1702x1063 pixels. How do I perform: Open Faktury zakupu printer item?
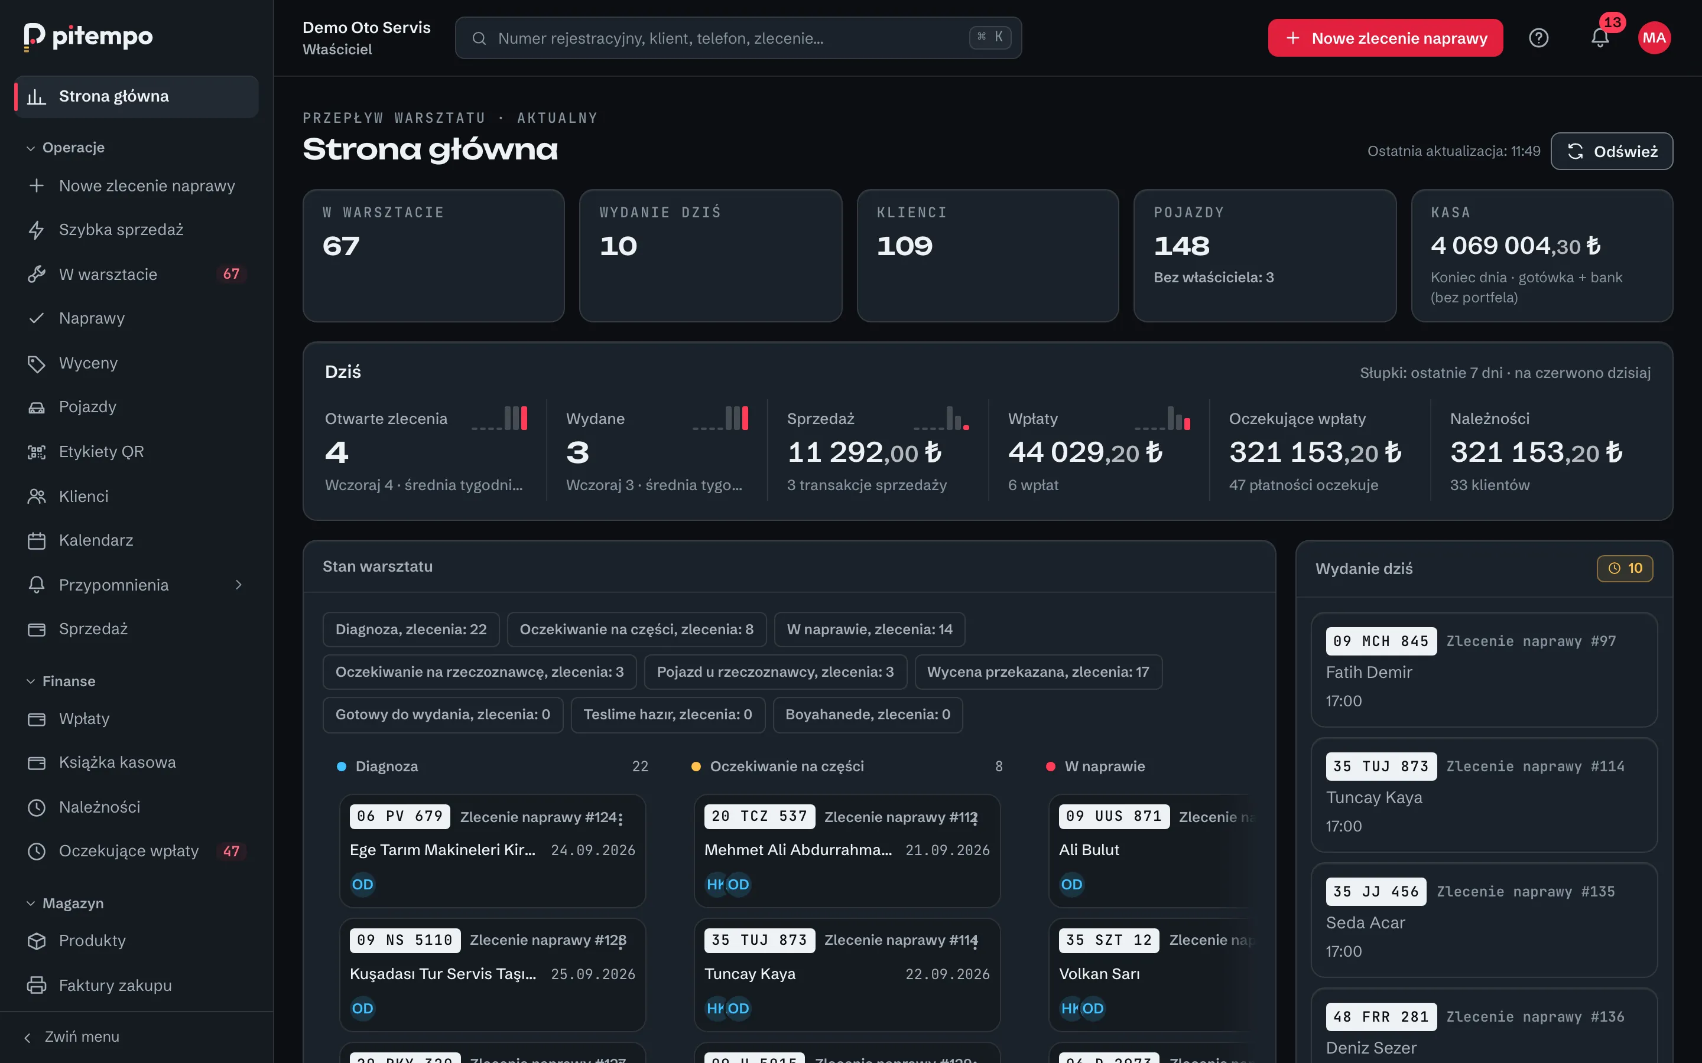(x=136, y=986)
